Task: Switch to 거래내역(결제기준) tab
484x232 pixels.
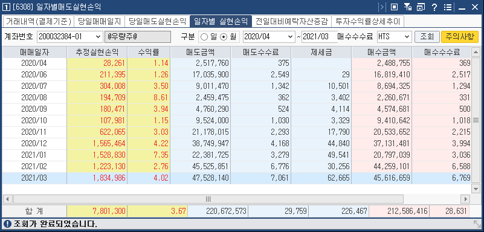Action: coord(38,22)
